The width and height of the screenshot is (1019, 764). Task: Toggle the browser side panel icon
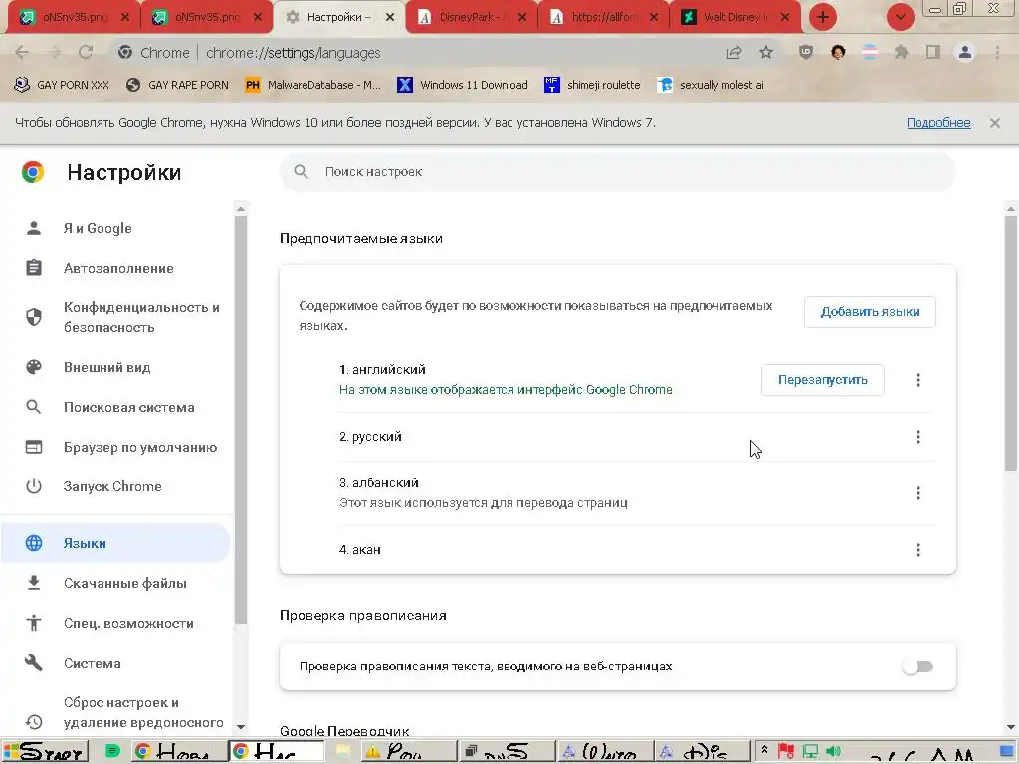(932, 52)
